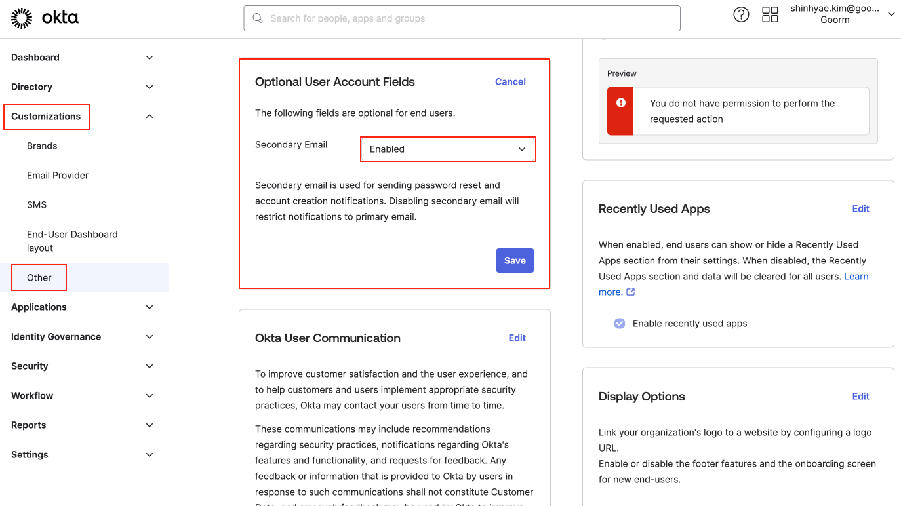
Task: Edit the Display Options section
Action: click(860, 397)
